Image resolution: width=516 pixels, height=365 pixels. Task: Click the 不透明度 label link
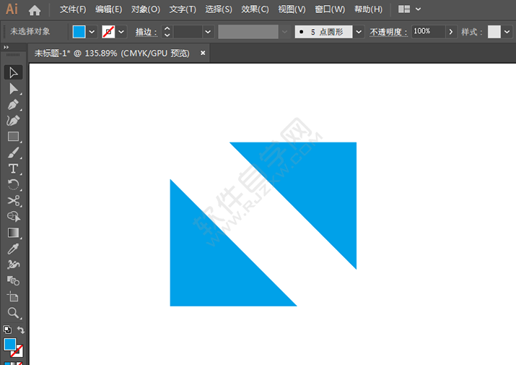[x=388, y=32]
